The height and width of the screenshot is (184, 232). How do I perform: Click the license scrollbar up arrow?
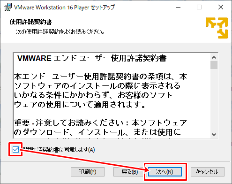click(x=214, y=57)
